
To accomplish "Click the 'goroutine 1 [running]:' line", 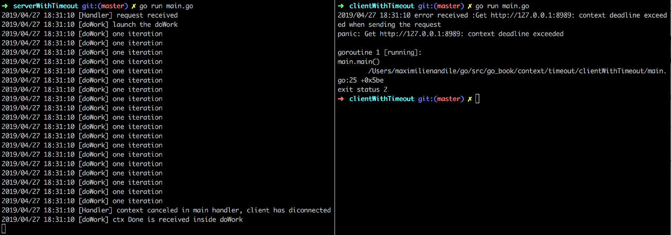I will point(380,52).
